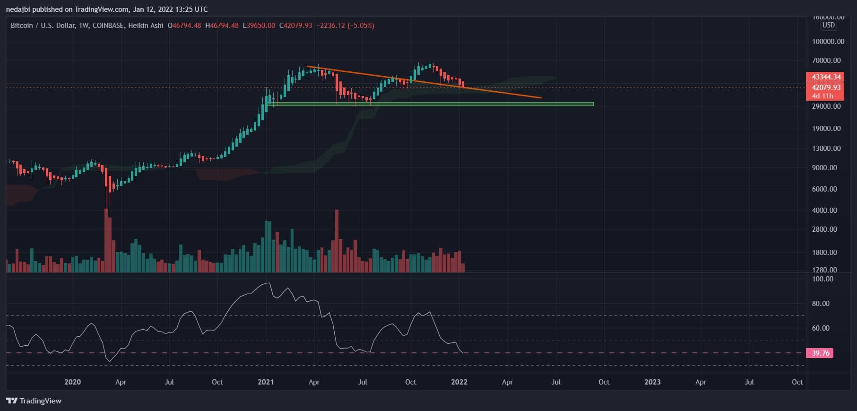Click the 2800.00 price axis label
The width and height of the screenshot is (857, 411).
point(825,229)
